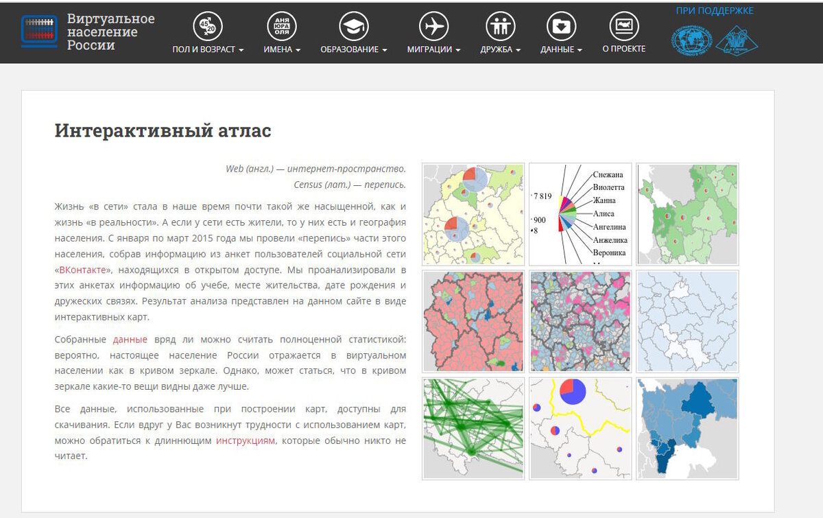
Task: Click the Виртуальное население России site title
Action: (x=110, y=32)
